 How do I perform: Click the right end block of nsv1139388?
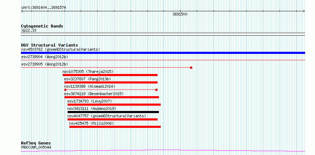point(156,90)
